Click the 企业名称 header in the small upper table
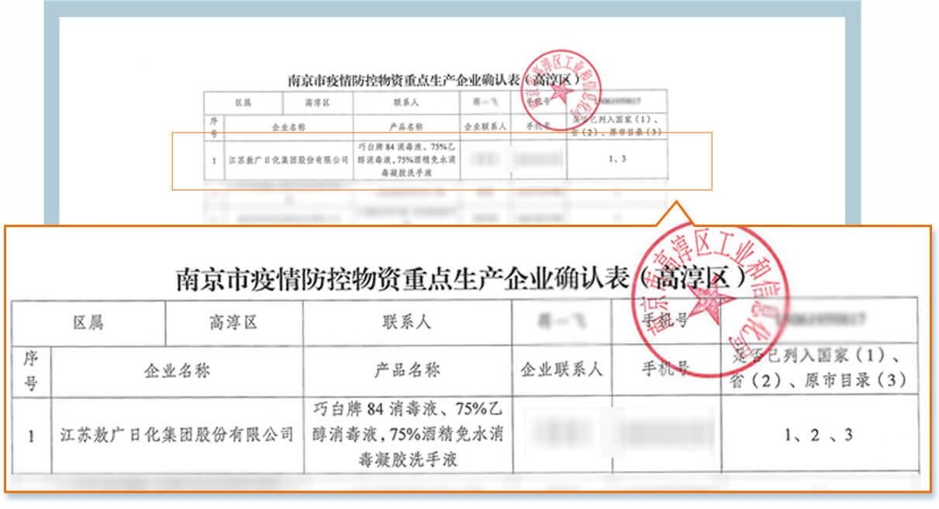939x509 pixels. 288,126
